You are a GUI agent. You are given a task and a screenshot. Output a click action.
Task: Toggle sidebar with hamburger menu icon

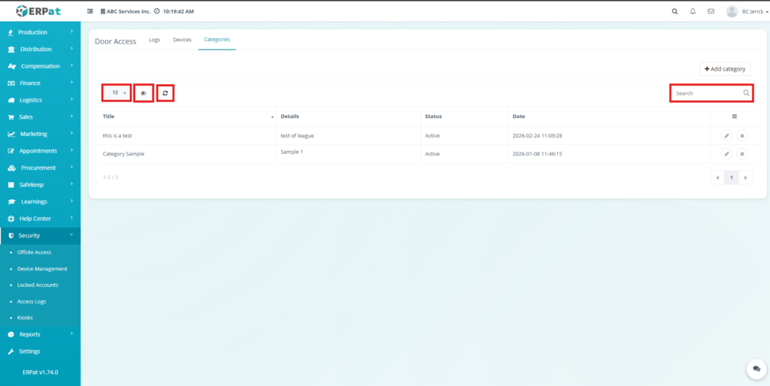(x=90, y=11)
